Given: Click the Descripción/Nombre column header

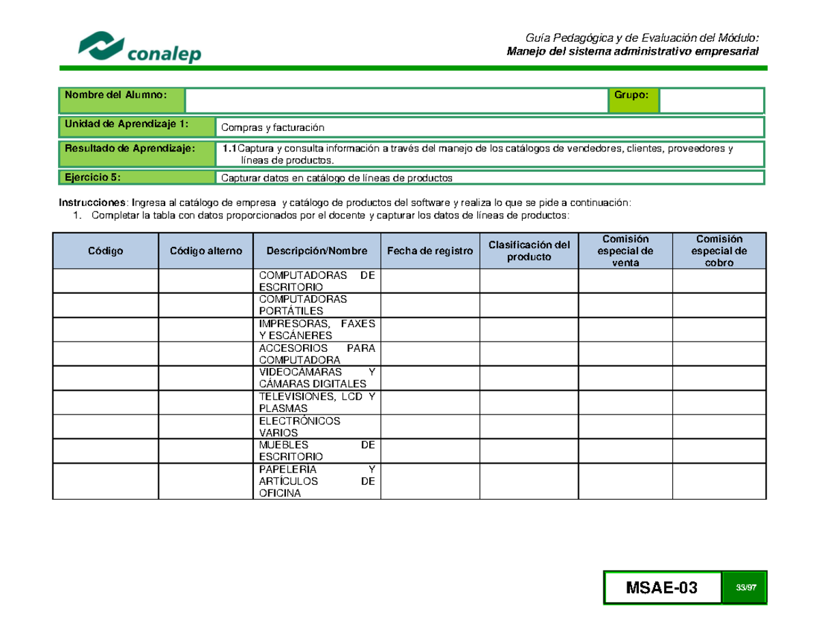Looking at the screenshot, I should coord(316,250).
